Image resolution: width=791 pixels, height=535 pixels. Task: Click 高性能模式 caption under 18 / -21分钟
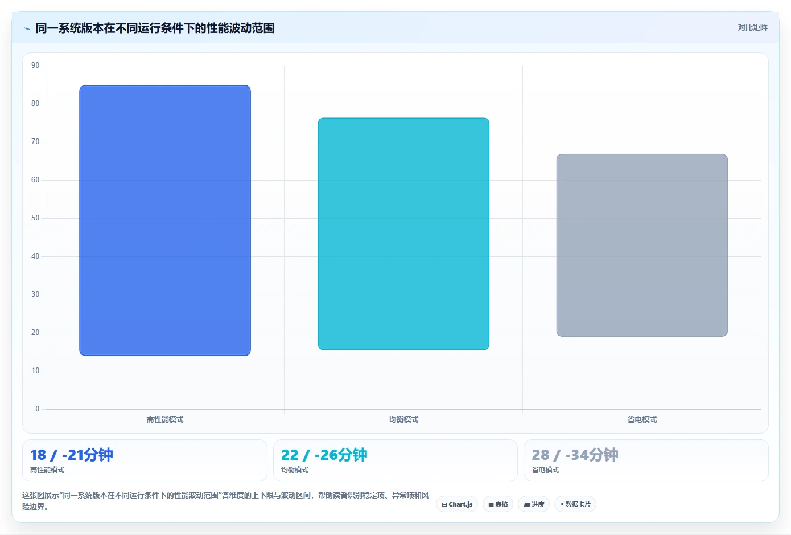(47, 470)
